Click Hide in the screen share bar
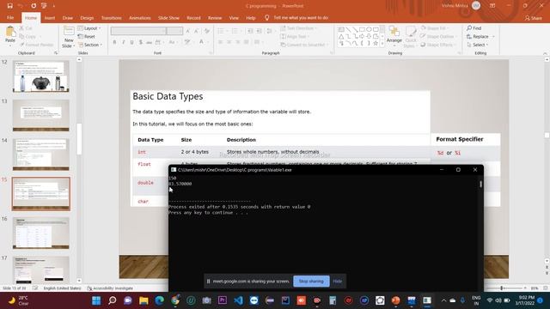The height and width of the screenshot is (309, 550). tap(338, 281)
